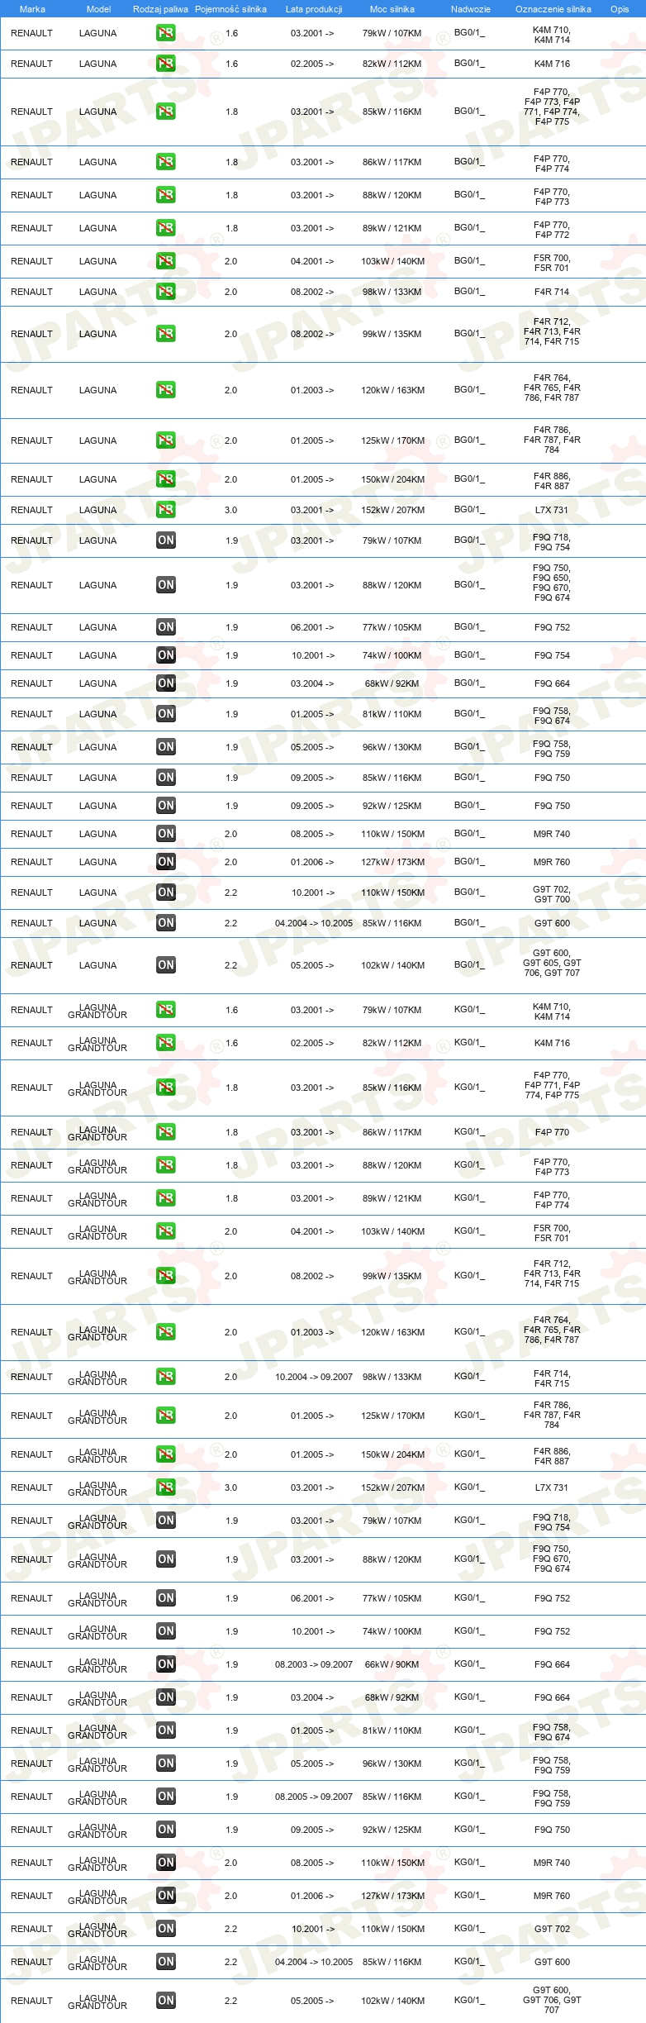Click the Rodzaj paliwa column header
This screenshot has width=646, height=2023.
pyautogui.click(x=160, y=9)
